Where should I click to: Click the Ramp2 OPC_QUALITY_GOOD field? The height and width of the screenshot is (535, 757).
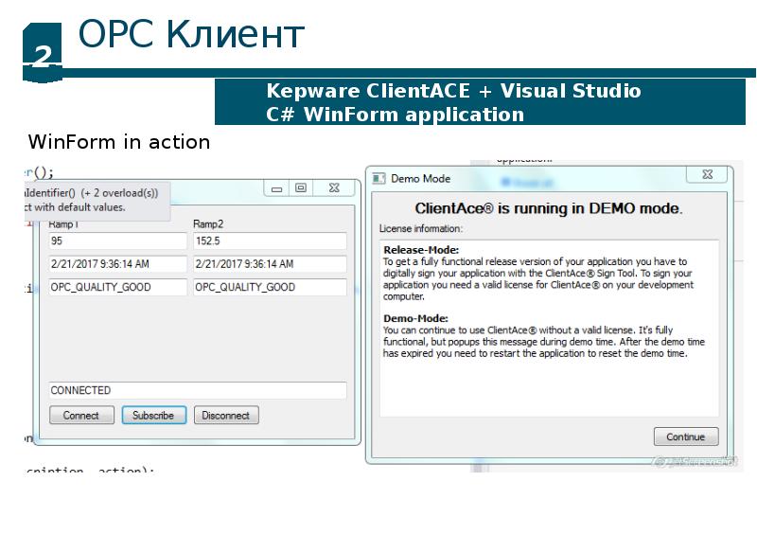point(269,287)
